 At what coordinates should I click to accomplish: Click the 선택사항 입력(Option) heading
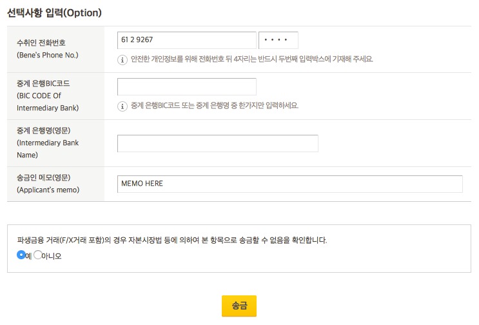coord(55,12)
